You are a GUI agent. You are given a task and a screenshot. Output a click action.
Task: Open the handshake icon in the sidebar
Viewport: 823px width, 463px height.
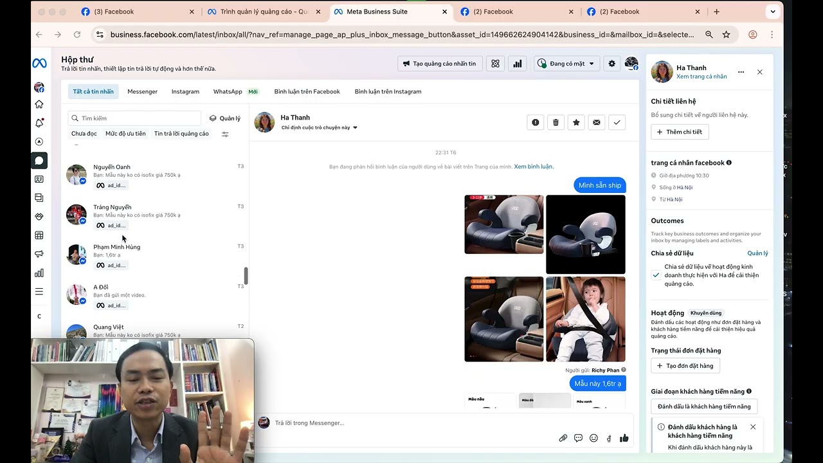(39, 217)
